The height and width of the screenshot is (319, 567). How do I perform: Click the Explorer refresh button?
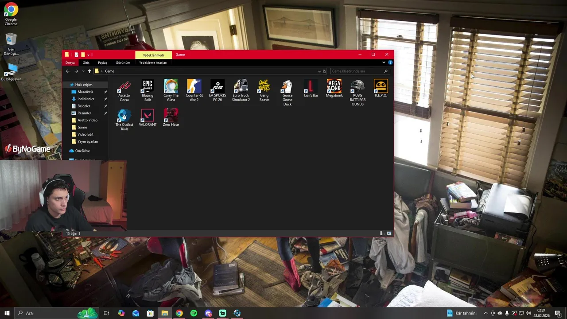coord(324,71)
